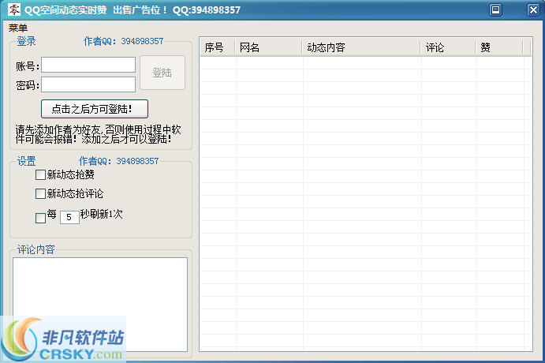Screen dimensions: 545x363
Task: Focus the 账号 account input field
Action: click(88, 65)
